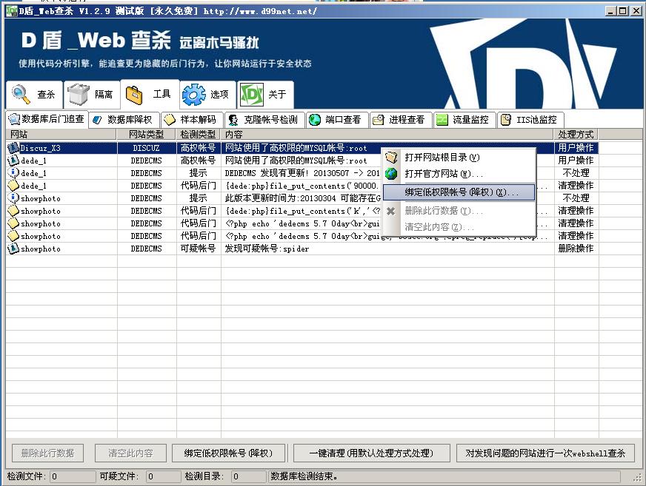Screen dimensions: 646x486
Task: Open the 端口查看 tab
Action: click(336, 120)
